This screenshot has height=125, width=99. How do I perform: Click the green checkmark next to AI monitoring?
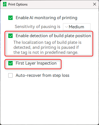coord(10,18)
